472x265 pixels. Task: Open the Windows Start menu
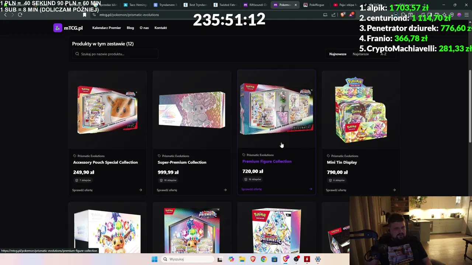point(155,259)
